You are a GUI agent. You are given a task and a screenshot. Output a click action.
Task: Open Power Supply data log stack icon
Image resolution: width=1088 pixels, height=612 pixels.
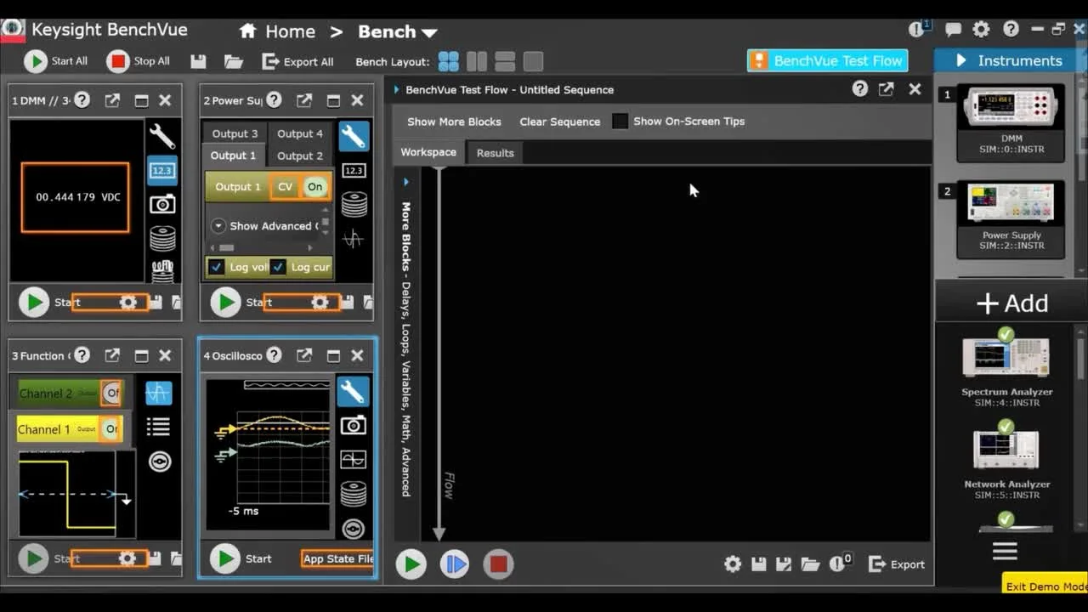[x=354, y=204]
